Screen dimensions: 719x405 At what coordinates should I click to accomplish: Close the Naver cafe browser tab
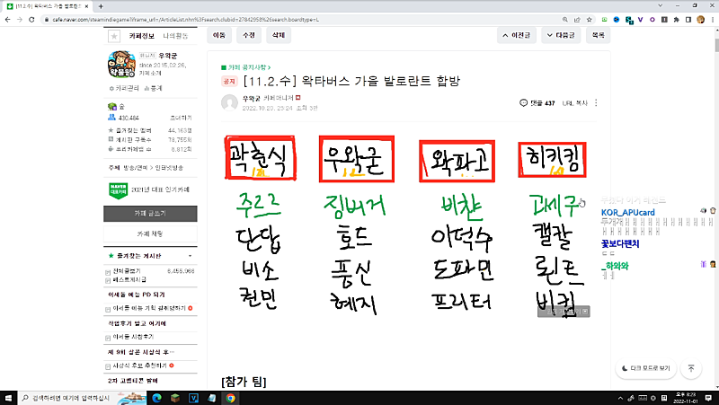[86, 6]
